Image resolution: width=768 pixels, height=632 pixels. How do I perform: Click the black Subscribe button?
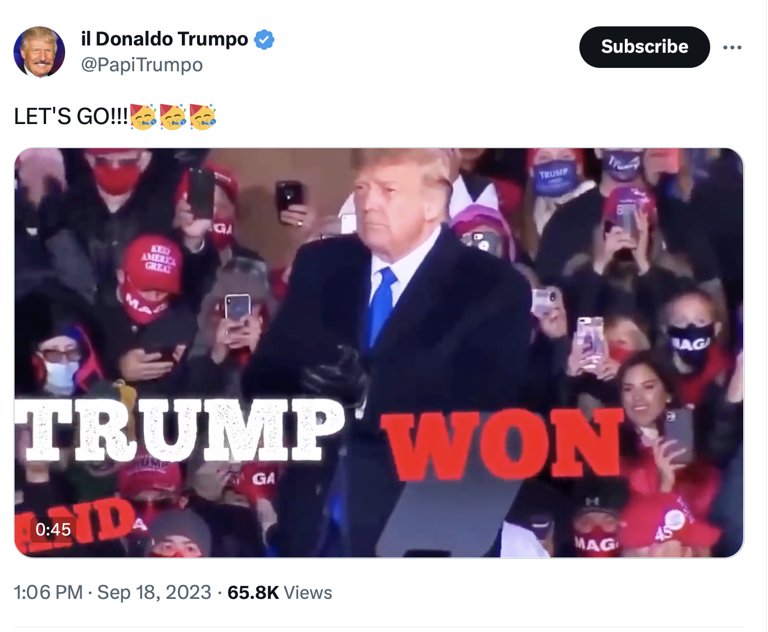coord(644,47)
